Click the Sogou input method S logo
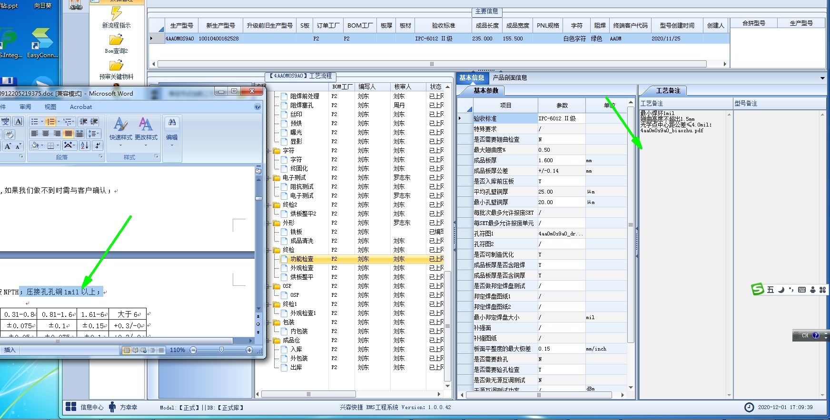Viewport: 830px width, 420px height. click(x=758, y=289)
